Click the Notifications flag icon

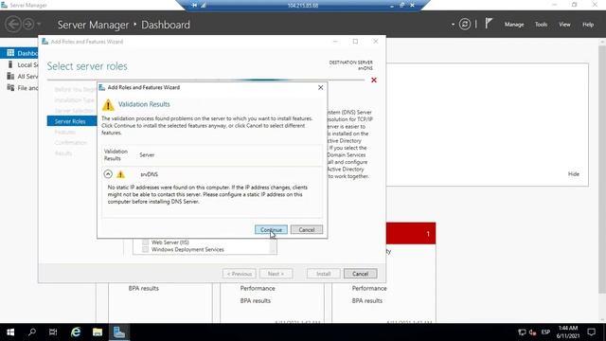489,24
